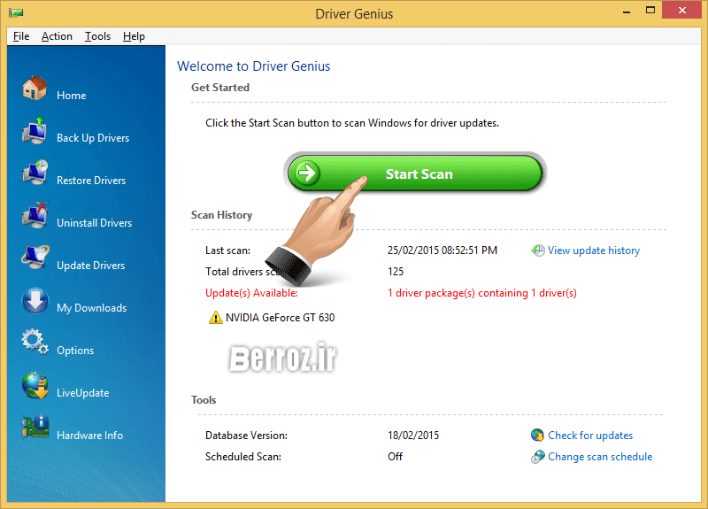Click the NVIDIA GeForce GT 630 entry
Screen dimensions: 708x509
(x=280, y=318)
